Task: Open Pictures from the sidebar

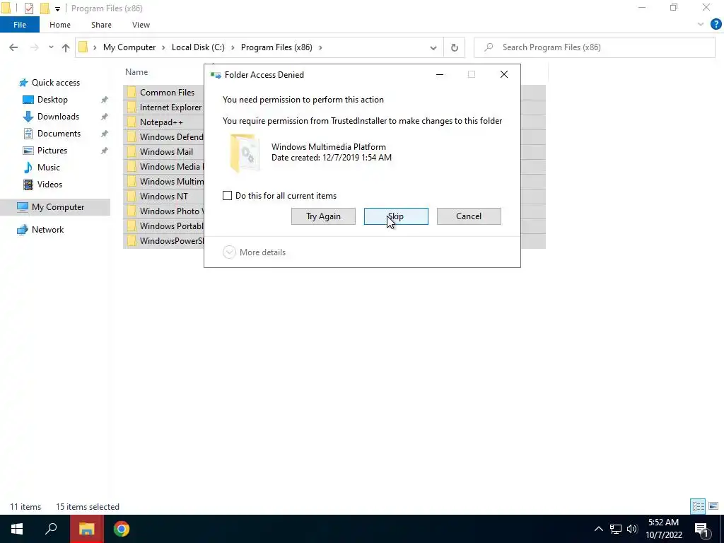Action: pyautogui.click(x=52, y=151)
